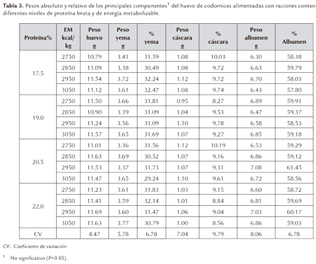
Task: Click the 'Tabla 3.' caption label
Action: tap(13, 6)
